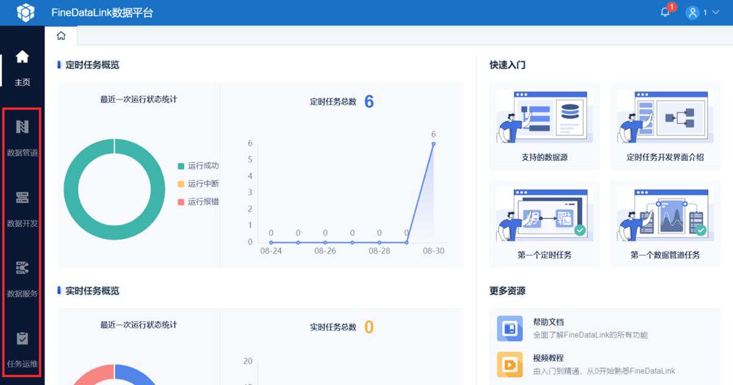Viewport: 733px width, 385px height.
Task: Toggle the 运行中断 legend item
Action: click(x=198, y=184)
